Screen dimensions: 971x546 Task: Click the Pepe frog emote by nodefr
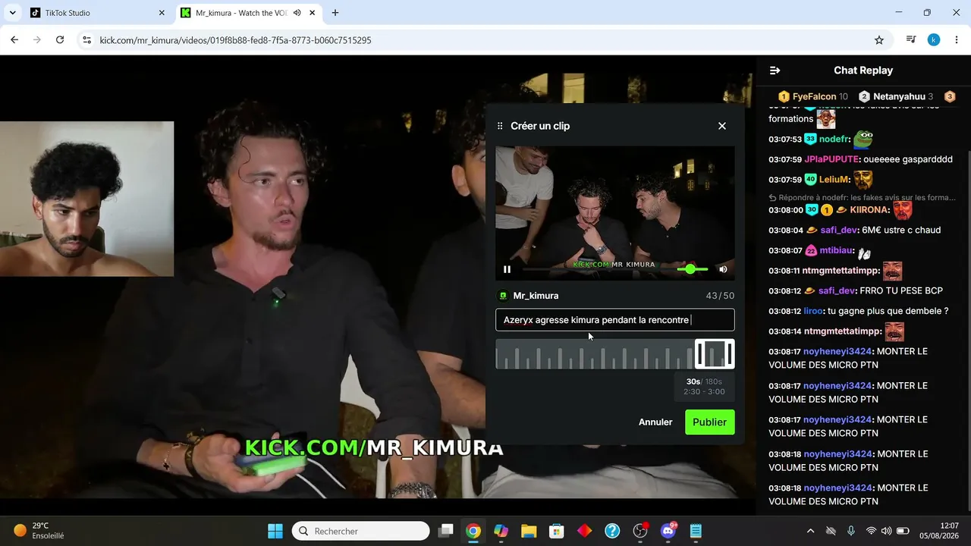coord(863,139)
